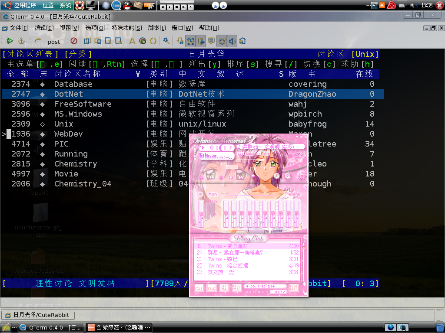
Task: Click the curved reconnect arrow icon
Action: point(37,41)
